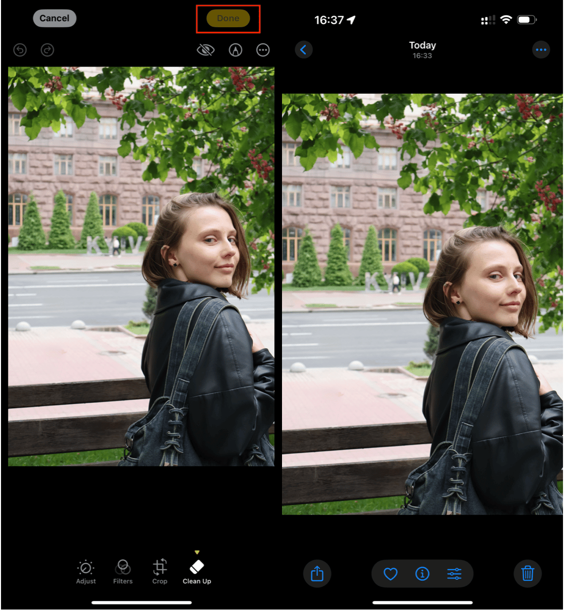The height and width of the screenshot is (610, 564).
Task: Tap the editor's home indicator bar
Action: tap(142, 602)
